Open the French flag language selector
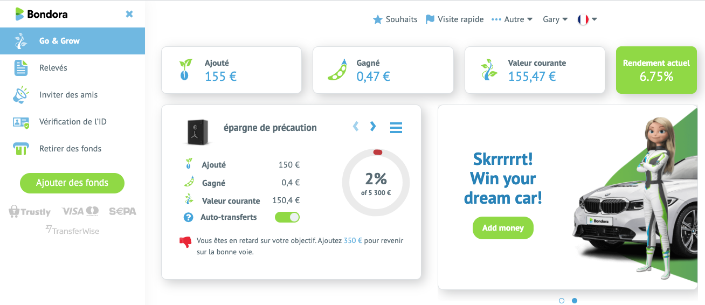This screenshot has width=705, height=305. pyautogui.click(x=587, y=19)
